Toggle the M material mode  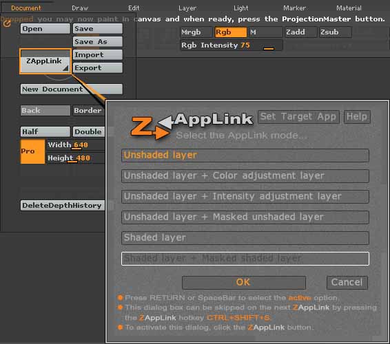click(x=266, y=32)
